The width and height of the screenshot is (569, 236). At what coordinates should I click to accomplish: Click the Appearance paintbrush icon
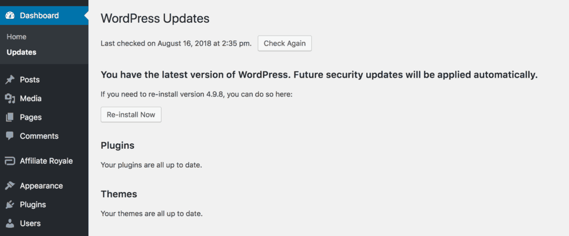point(10,186)
